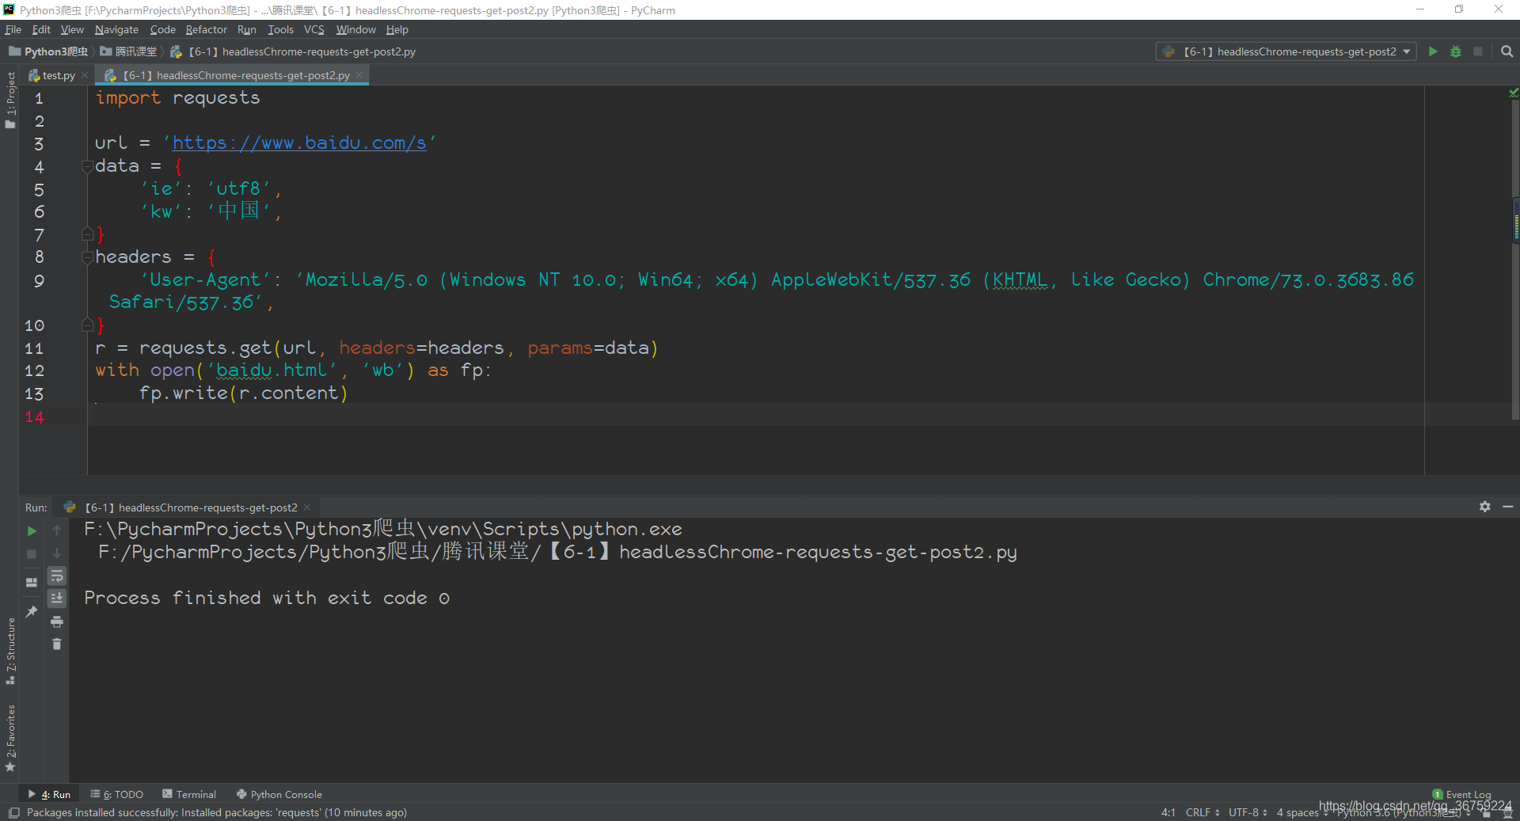Open the Debug icon in the main toolbar
Viewport: 1520px width, 821px height.
click(1456, 51)
